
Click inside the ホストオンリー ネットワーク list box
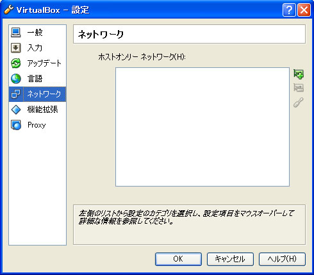point(202,127)
